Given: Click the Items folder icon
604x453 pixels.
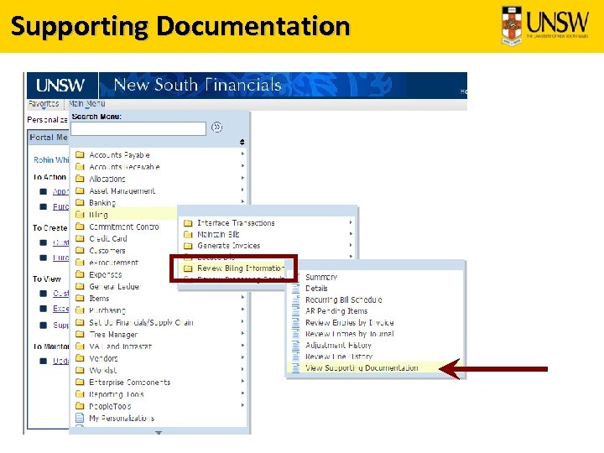Looking at the screenshot, I should click(x=80, y=298).
